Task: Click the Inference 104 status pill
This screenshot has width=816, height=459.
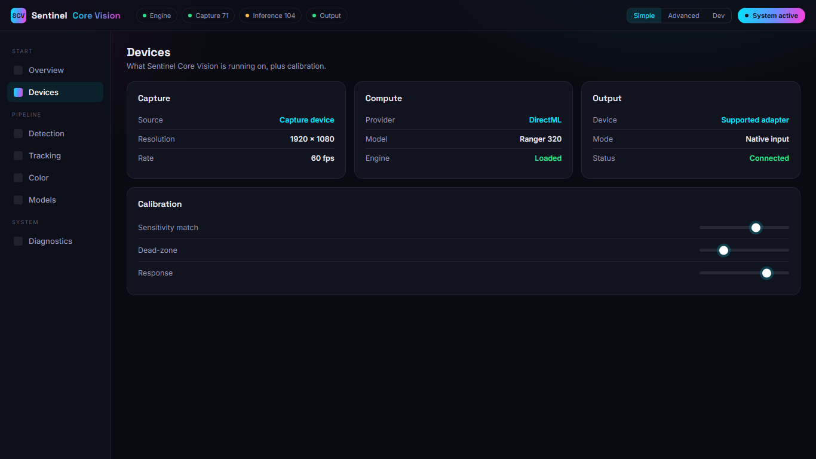Action: click(270, 16)
